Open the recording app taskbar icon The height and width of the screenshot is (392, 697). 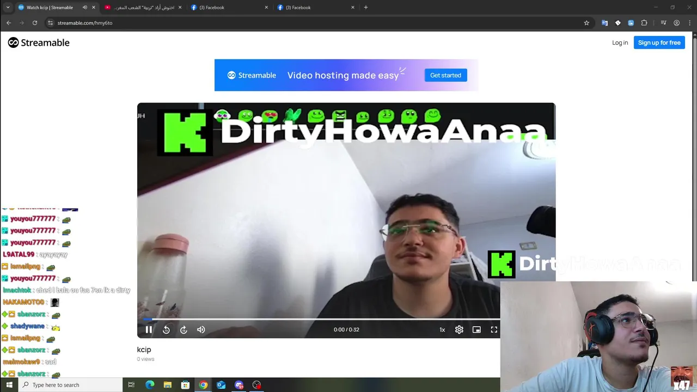(256, 385)
